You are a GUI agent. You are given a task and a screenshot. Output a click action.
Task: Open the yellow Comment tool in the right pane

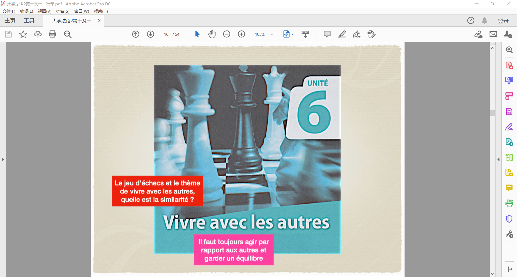(509, 188)
